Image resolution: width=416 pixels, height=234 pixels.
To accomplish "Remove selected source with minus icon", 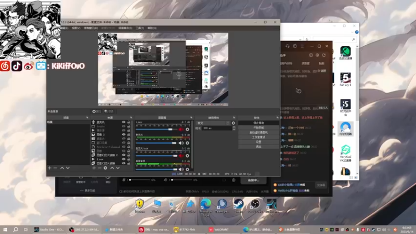I will coord(99,168).
